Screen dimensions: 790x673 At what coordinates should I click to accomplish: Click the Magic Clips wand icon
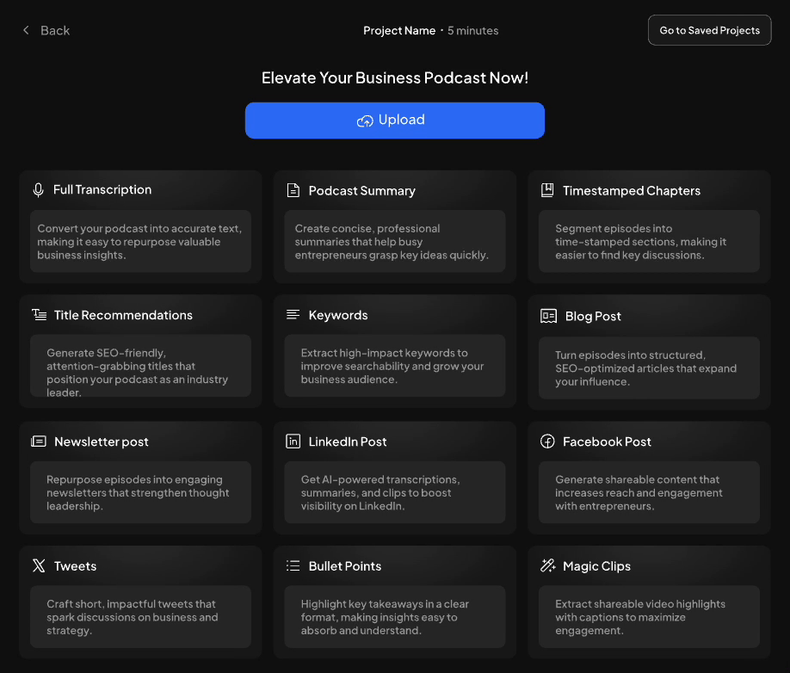(x=548, y=566)
